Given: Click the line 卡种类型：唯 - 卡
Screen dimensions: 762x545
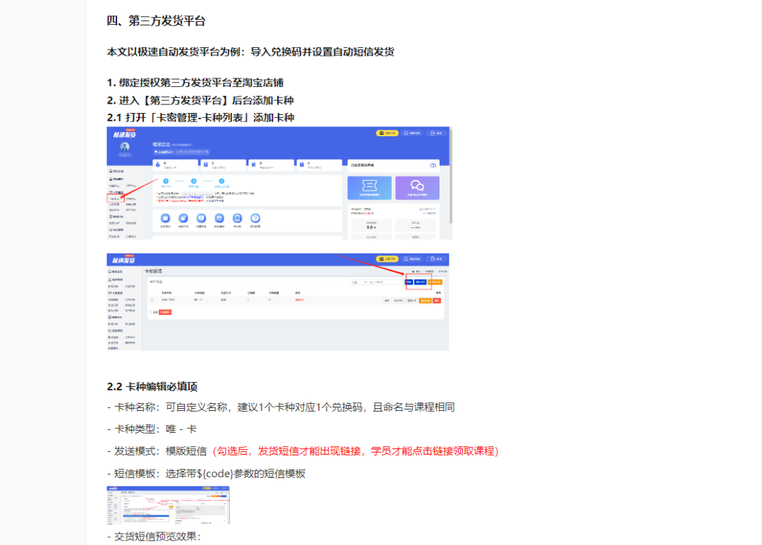Looking at the screenshot, I should point(152,429).
